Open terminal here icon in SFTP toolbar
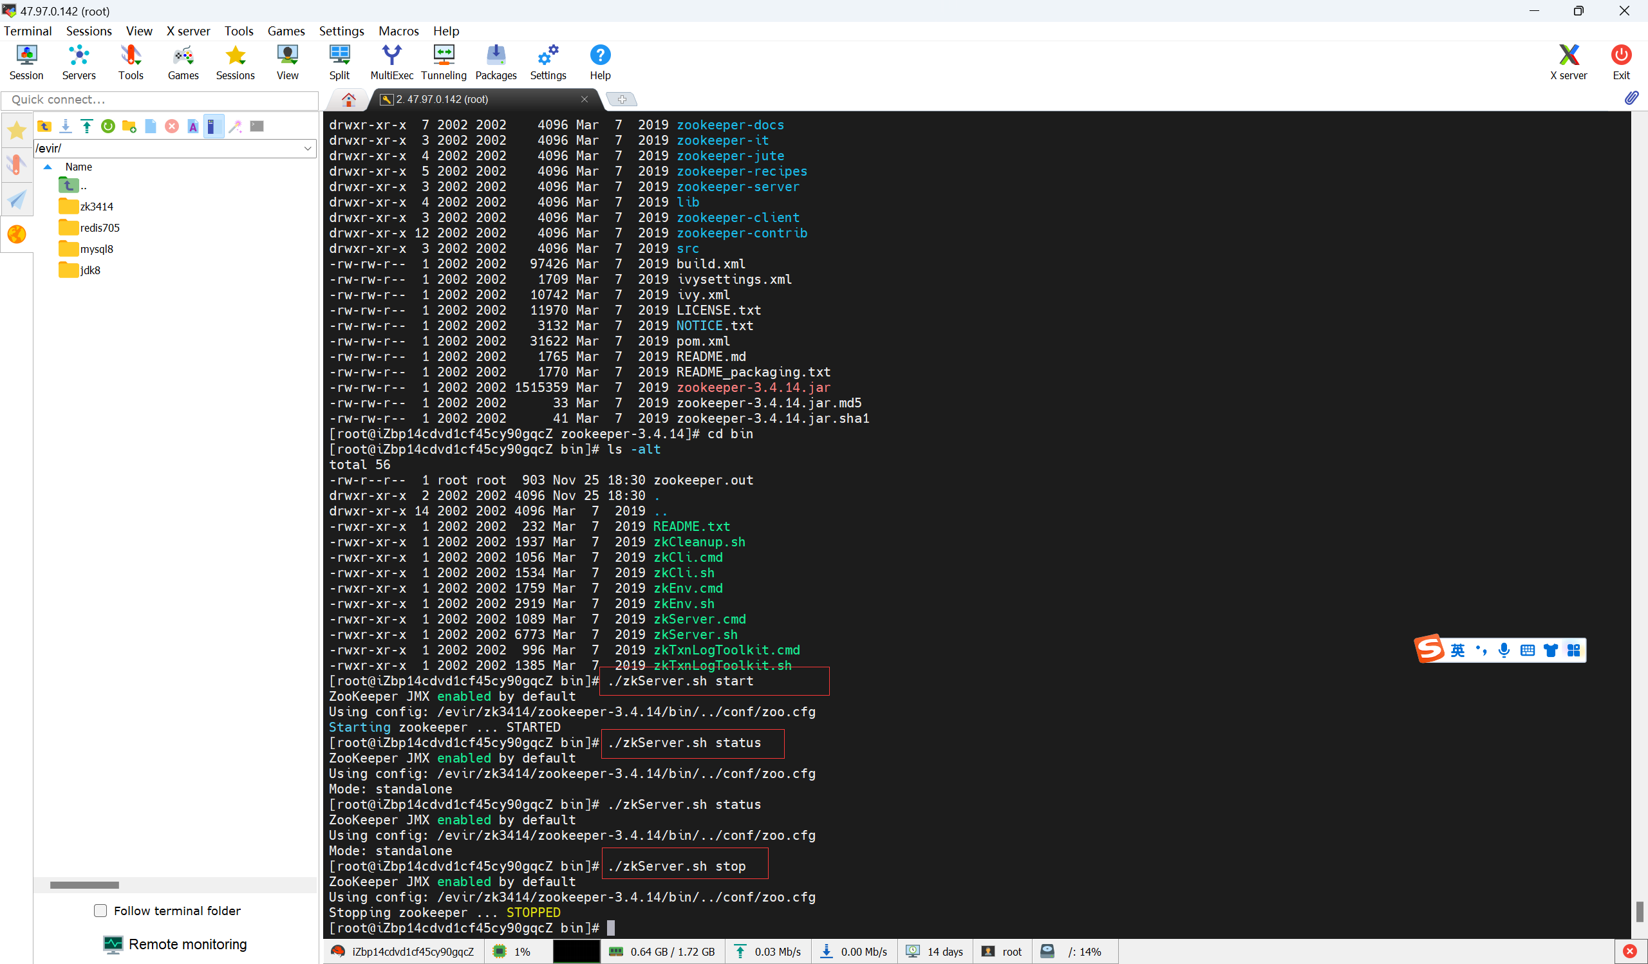 pyautogui.click(x=257, y=126)
